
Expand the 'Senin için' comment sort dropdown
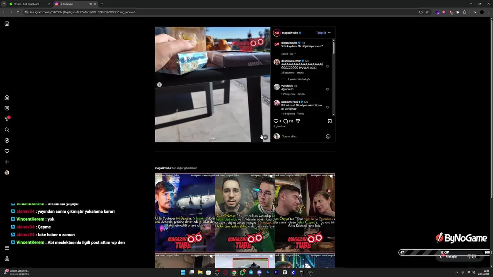(288, 54)
